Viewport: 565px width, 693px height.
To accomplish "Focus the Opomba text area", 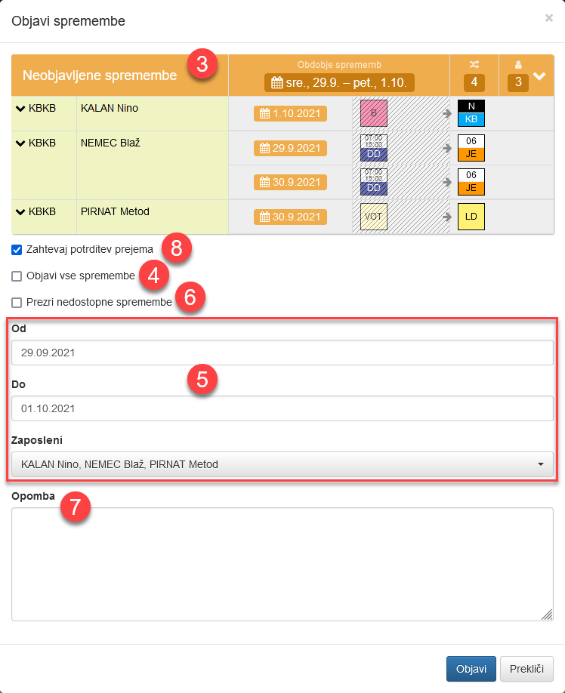I will 282,564.
